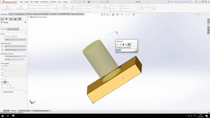
Task: Switch to the DimXpert ribbon tab
Action: click(29, 14)
